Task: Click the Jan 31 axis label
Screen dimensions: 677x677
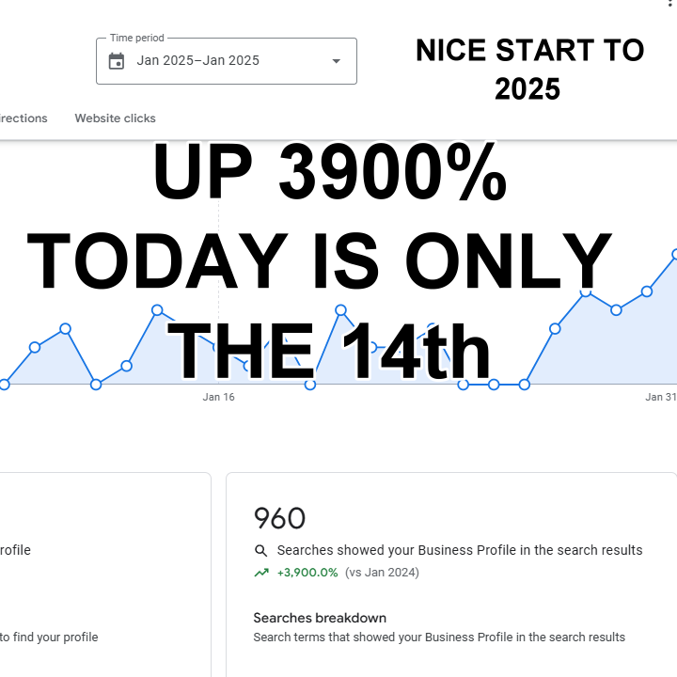Action: click(x=660, y=398)
